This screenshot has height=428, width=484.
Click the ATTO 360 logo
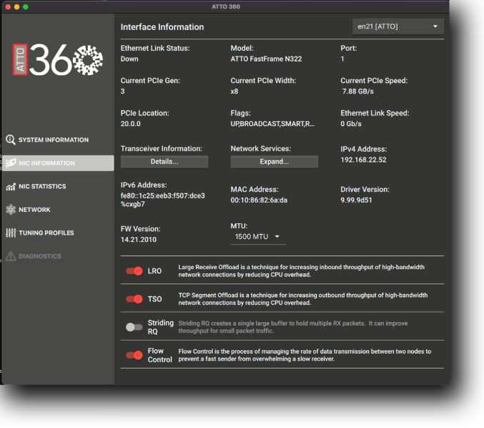point(57,60)
